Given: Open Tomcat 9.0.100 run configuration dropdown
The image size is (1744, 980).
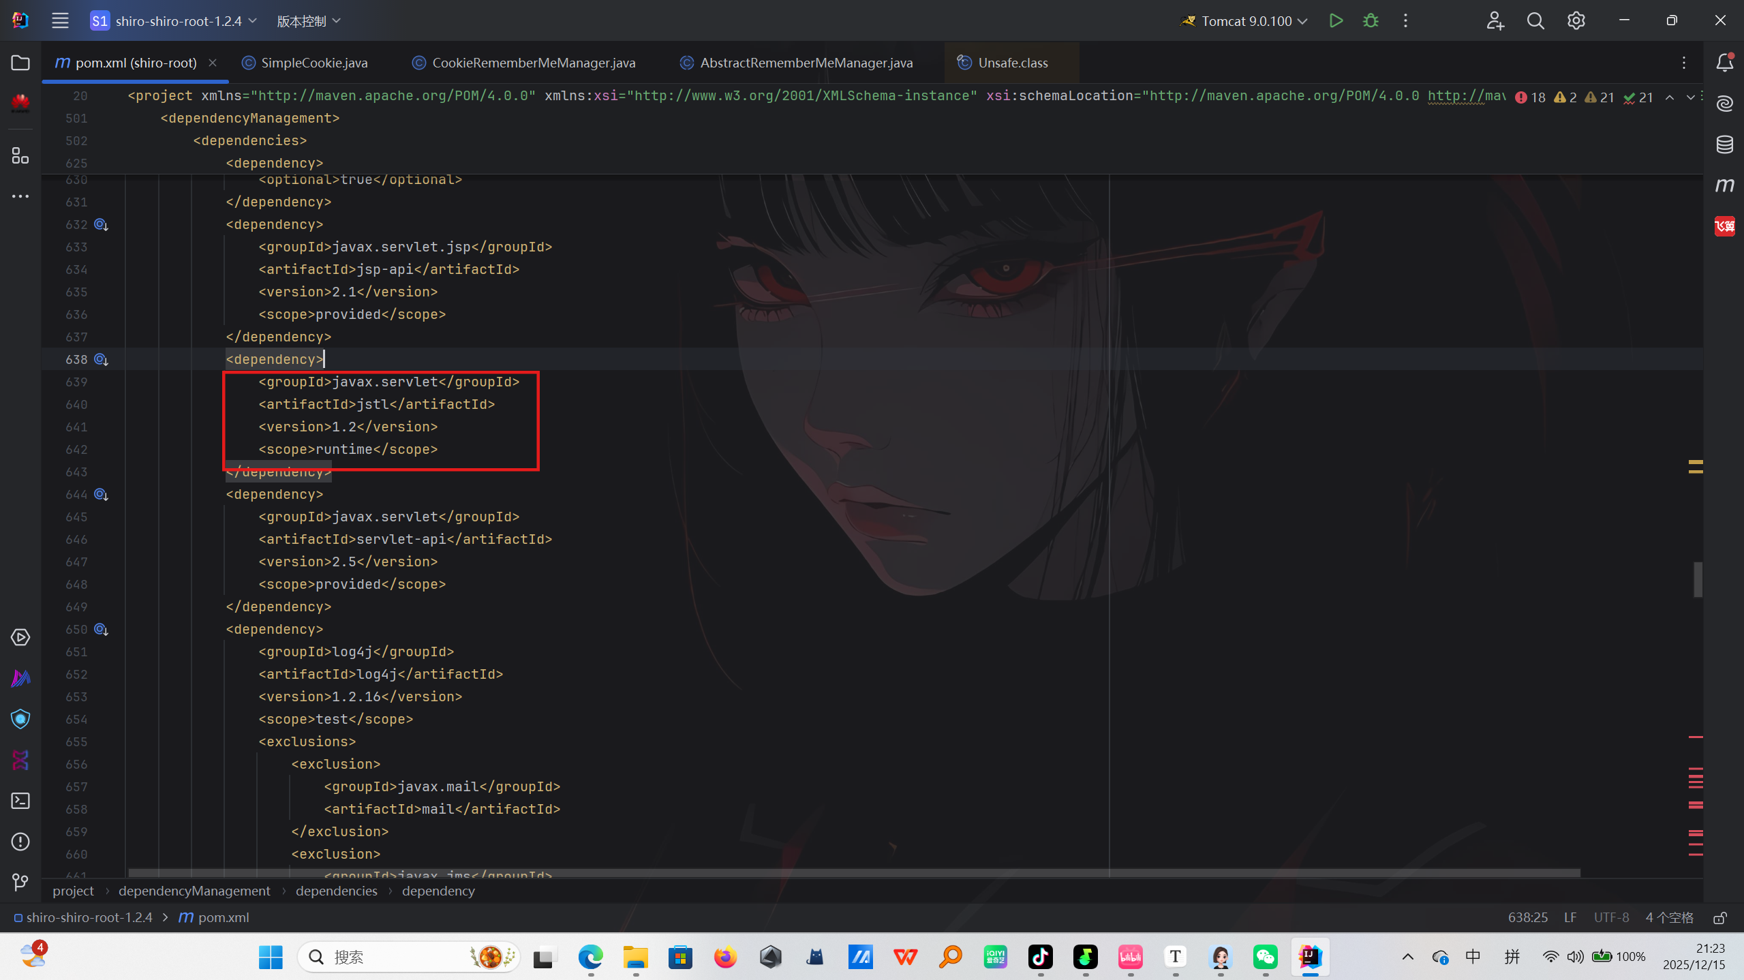Looking at the screenshot, I should pos(1246,21).
